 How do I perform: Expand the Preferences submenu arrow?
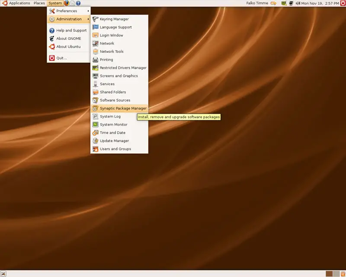[88, 11]
